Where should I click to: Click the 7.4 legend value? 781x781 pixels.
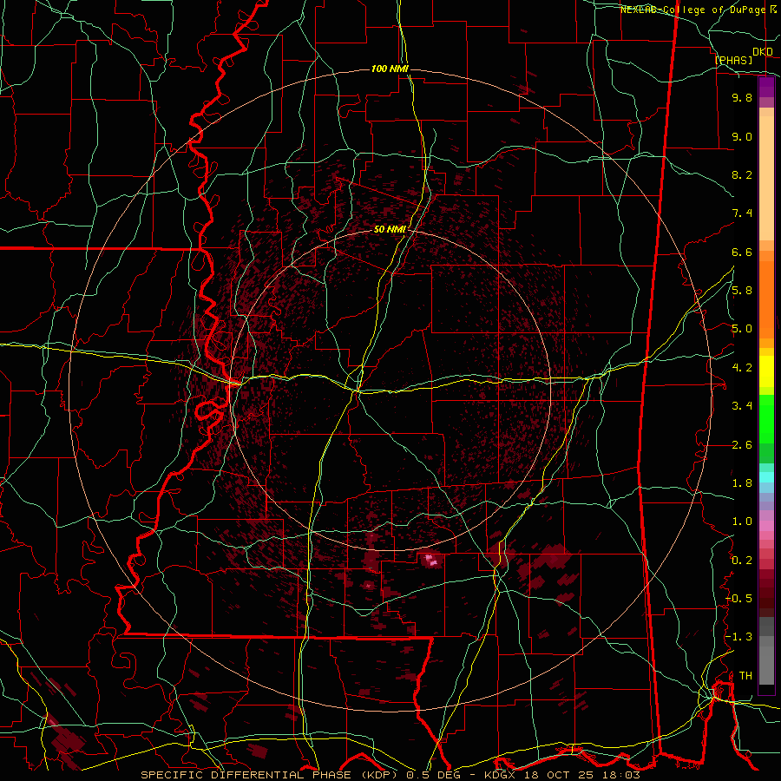click(x=742, y=213)
